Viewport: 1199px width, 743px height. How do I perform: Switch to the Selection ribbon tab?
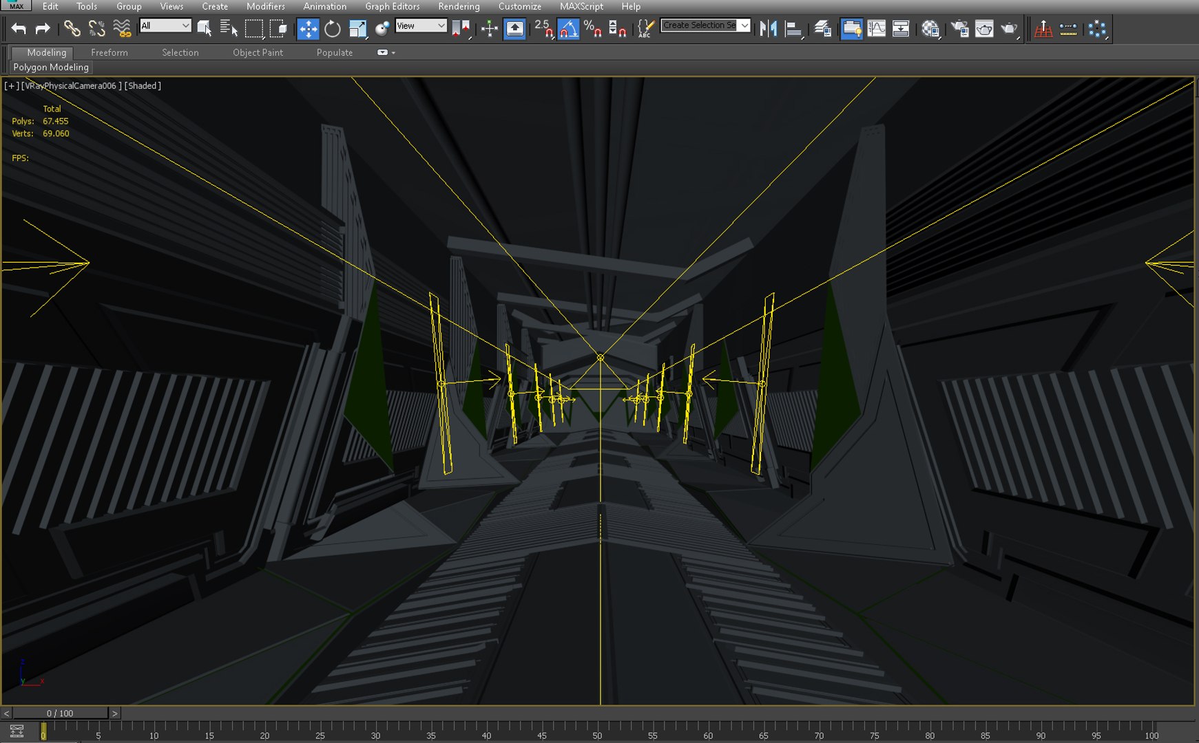pyautogui.click(x=180, y=52)
